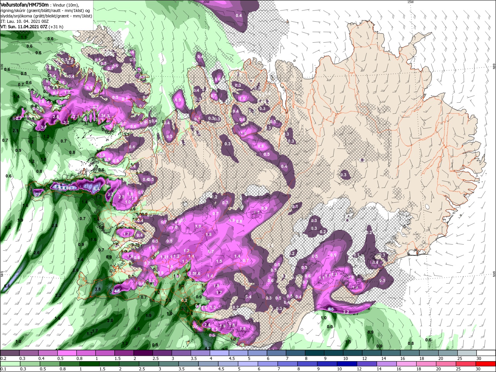Click the '(+31 h)' forecast offset

coord(56,27)
